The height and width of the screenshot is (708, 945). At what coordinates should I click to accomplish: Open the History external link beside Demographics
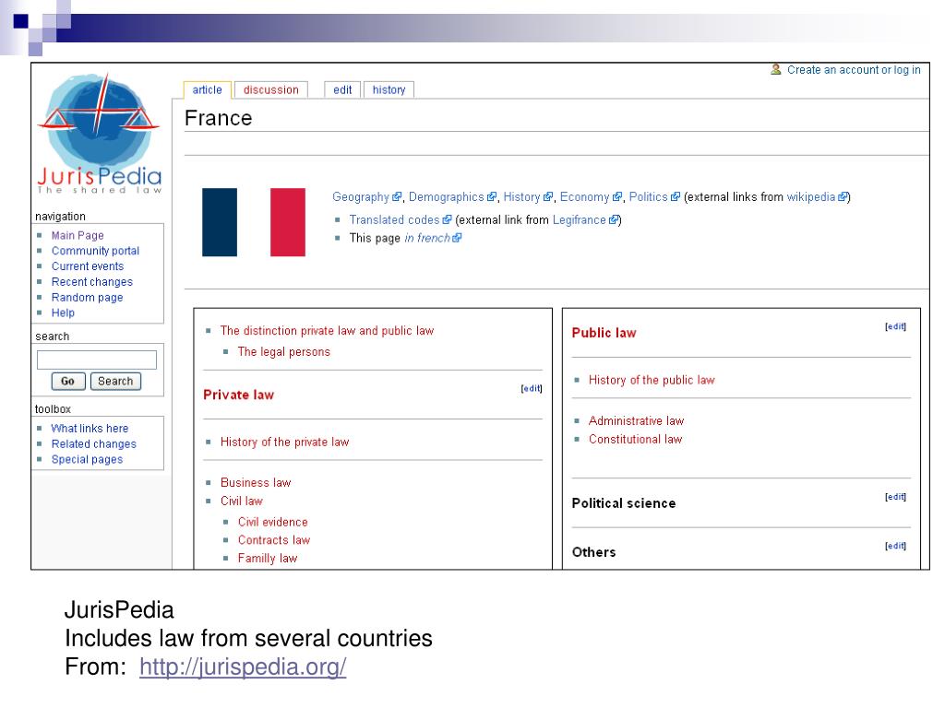(x=528, y=197)
